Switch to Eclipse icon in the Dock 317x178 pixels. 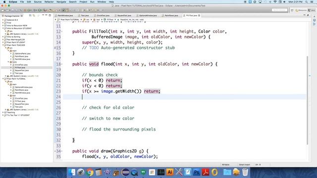coord(125,172)
